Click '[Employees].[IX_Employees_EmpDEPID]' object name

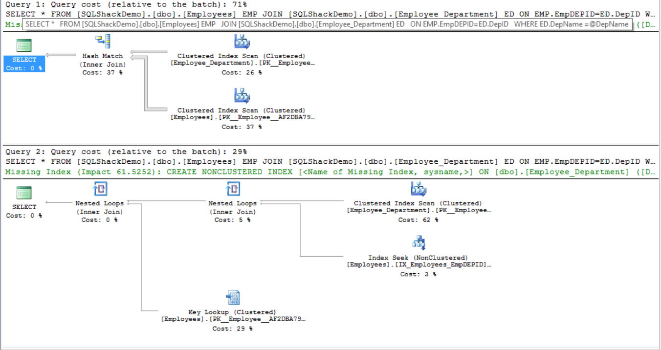click(x=419, y=265)
